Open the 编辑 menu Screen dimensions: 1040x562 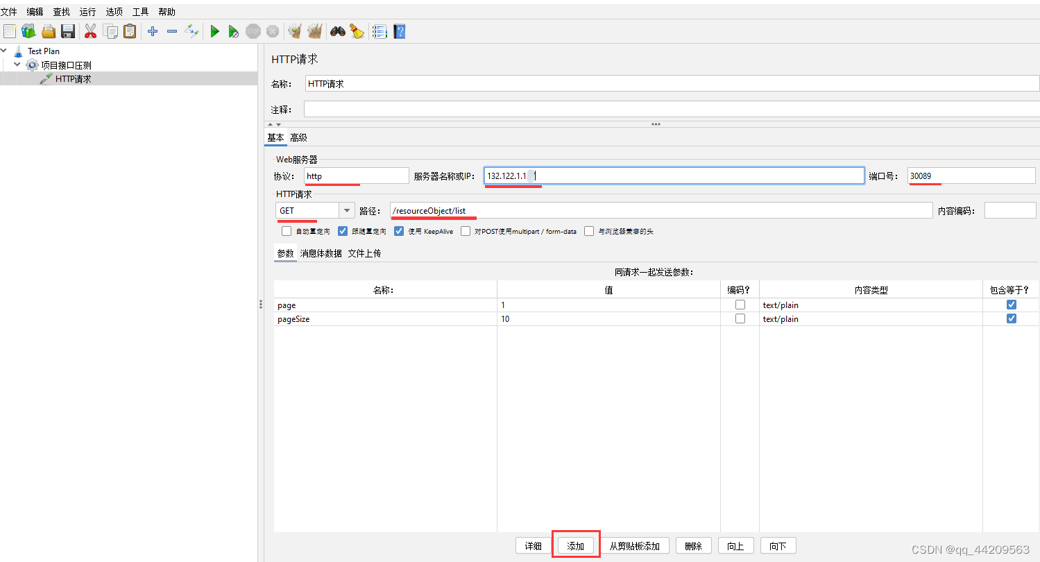pyautogui.click(x=35, y=12)
